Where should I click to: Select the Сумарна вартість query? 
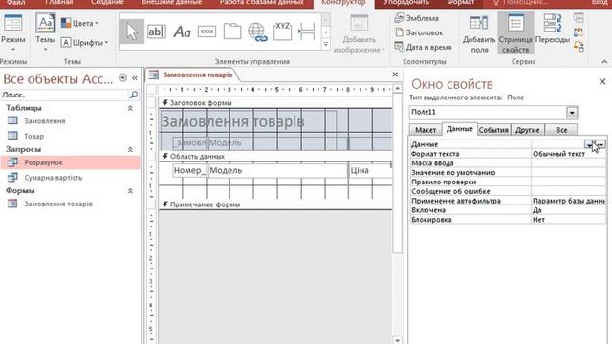pos(54,178)
